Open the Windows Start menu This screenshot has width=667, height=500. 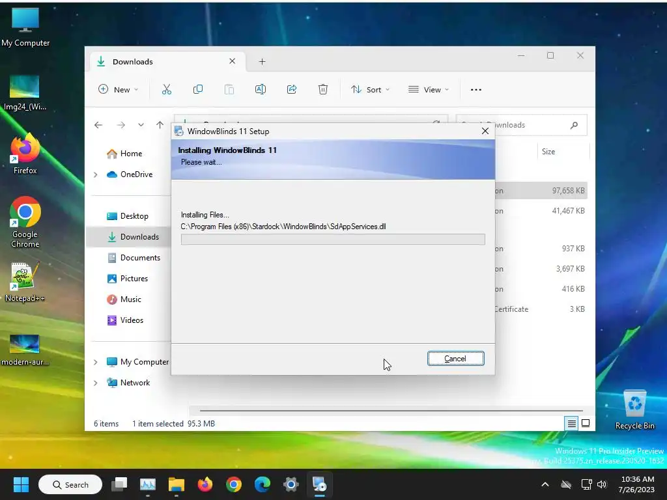[x=21, y=484]
